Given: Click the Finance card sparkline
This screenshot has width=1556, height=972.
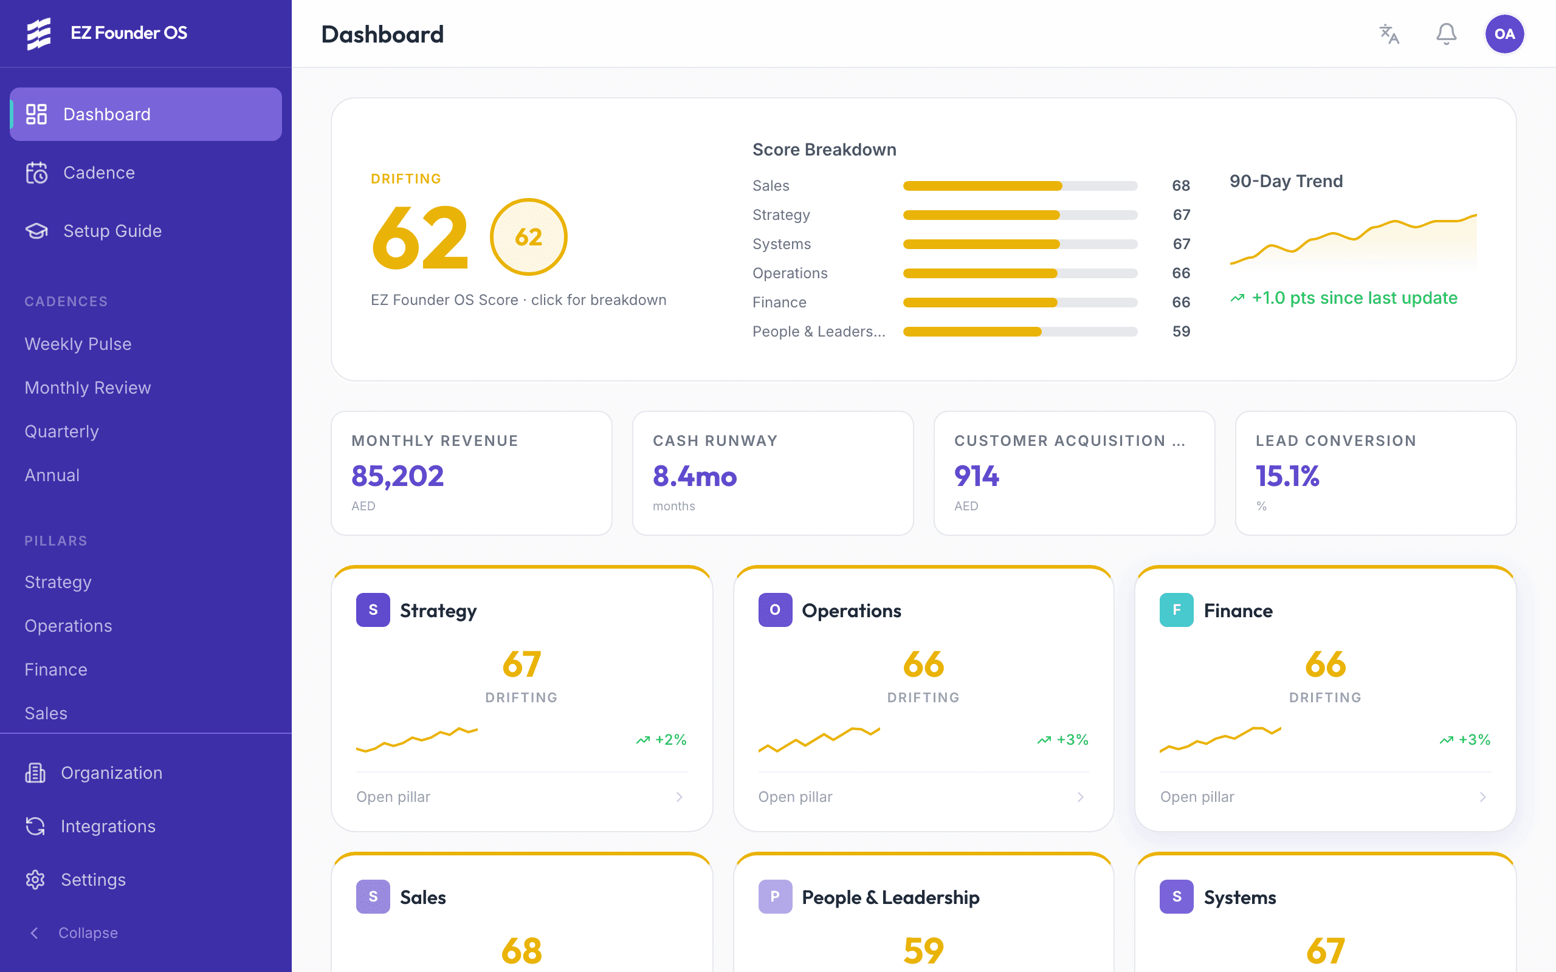Looking at the screenshot, I should pyautogui.click(x=1220, y=739).
